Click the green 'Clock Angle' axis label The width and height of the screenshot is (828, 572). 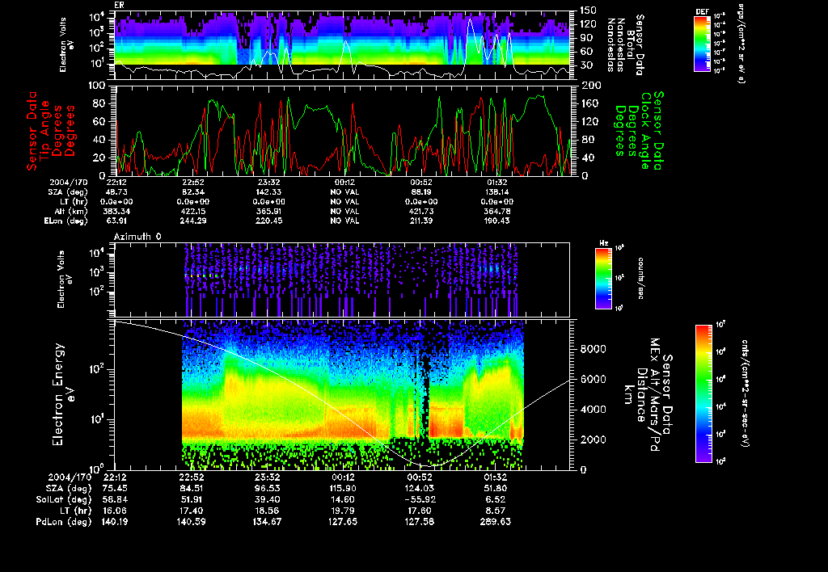tap(644, 131)
